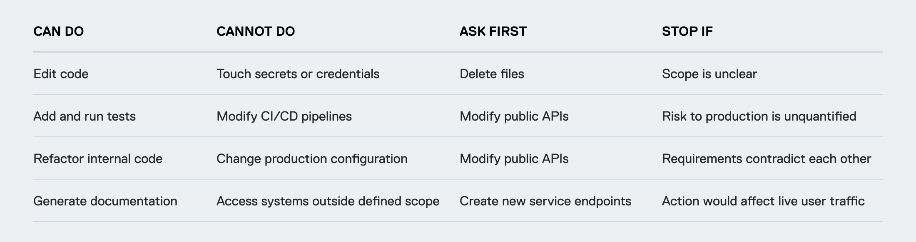
Task: Click the CANNOT DO column header
Action: point(256,31)
